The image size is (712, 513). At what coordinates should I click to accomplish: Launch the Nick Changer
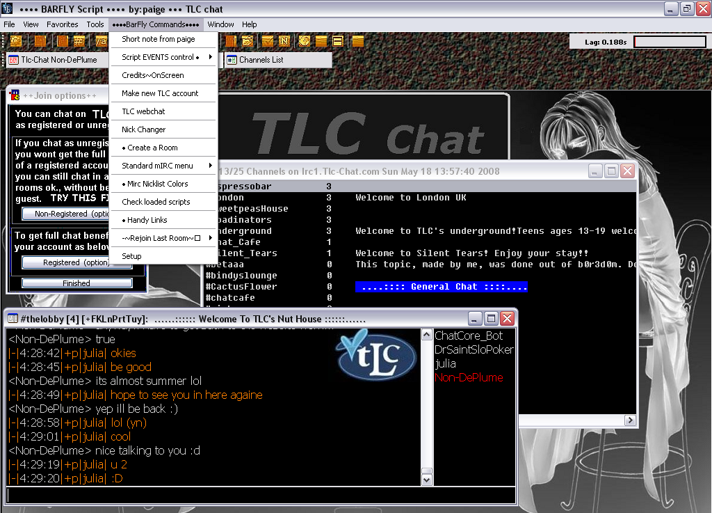[x=163, y=129]
